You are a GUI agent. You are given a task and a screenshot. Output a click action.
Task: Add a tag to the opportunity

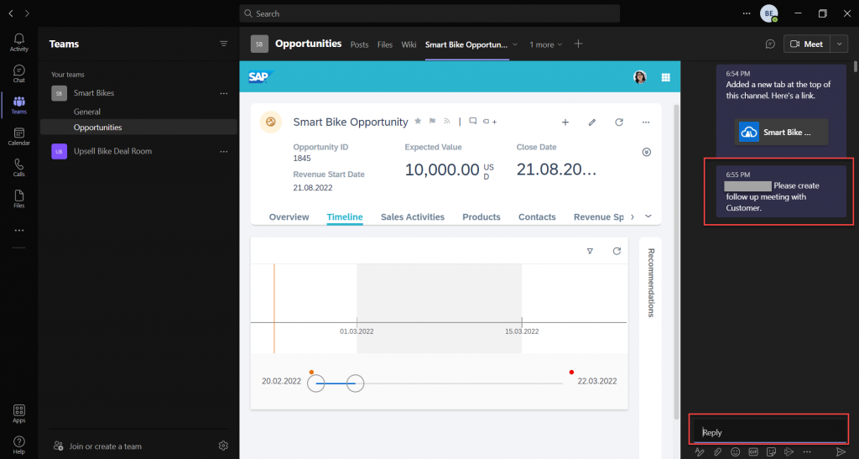(x=489, y=122)
